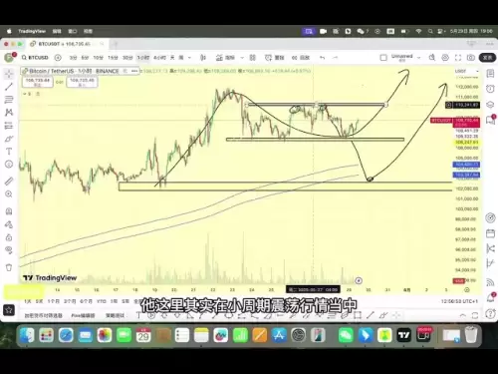Toggle the hide-all-drawings eye icon
Image resolution: width=498 pixels, height=374 pixels.
coord(9,250)
